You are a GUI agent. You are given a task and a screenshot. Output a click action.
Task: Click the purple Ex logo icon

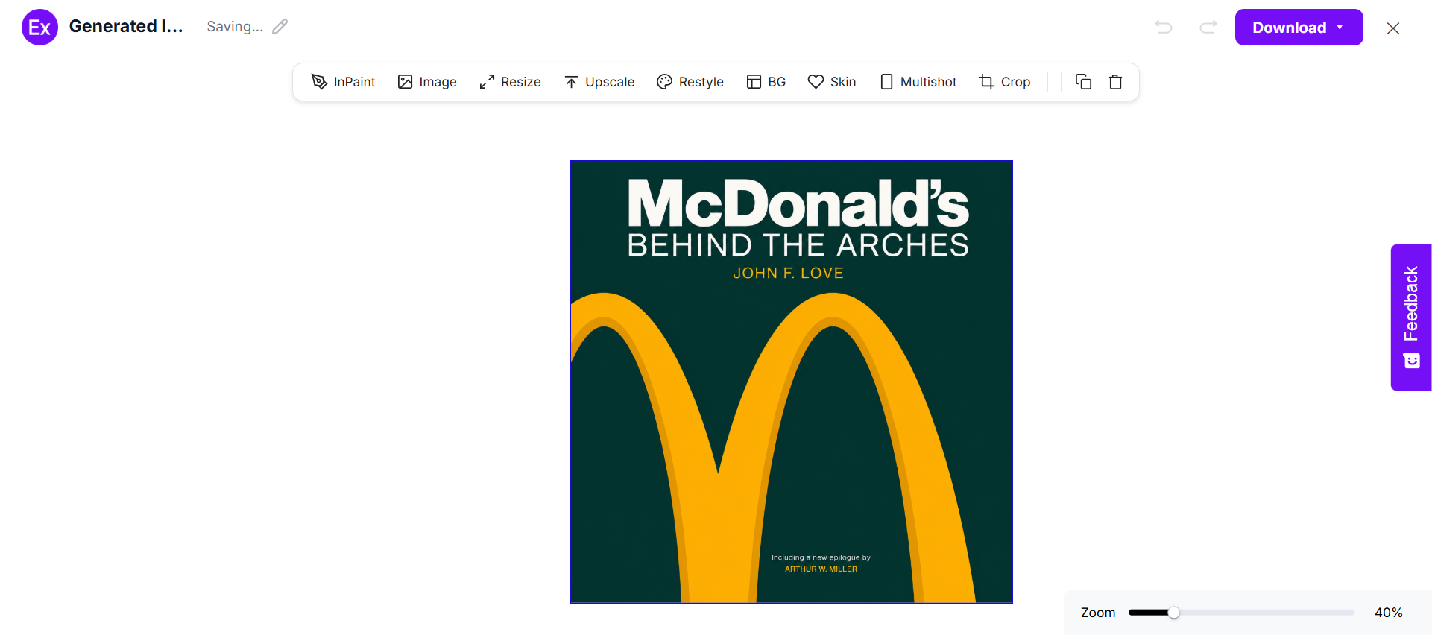(40, 28)
